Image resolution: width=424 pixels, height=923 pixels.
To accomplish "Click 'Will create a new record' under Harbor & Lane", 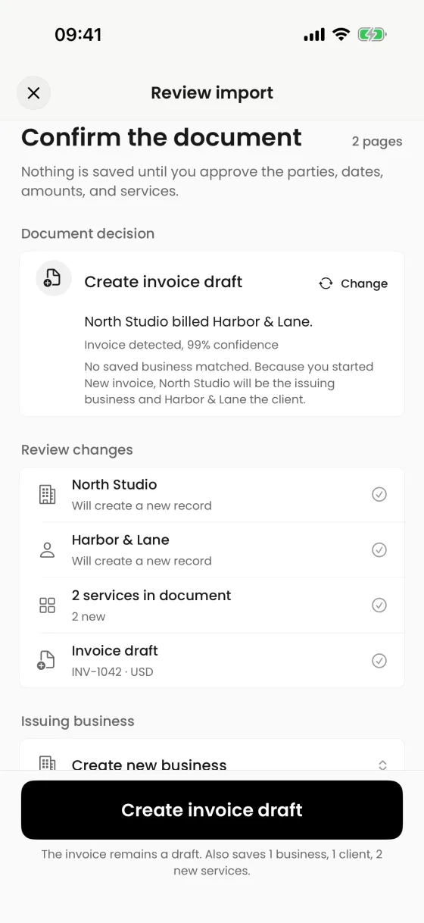I will pyautogui.click(x=142, y=561).
